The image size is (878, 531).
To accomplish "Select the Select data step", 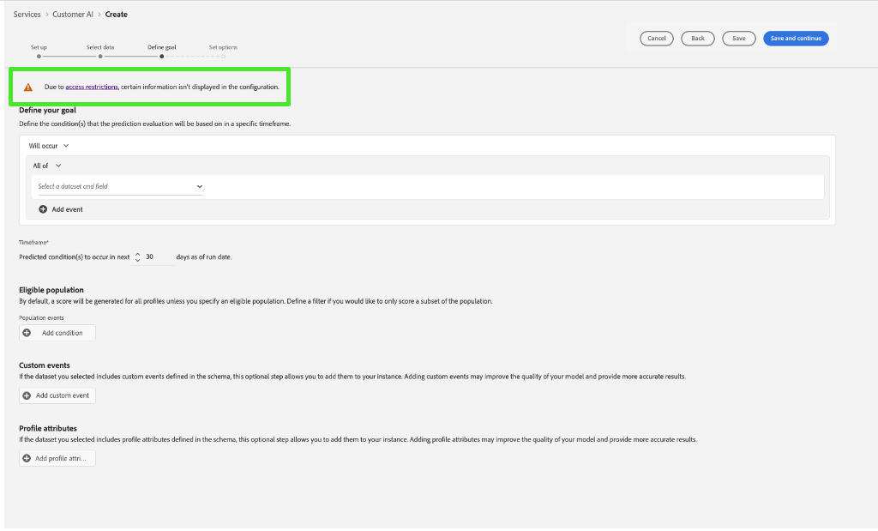I will [x=100, y=51].
